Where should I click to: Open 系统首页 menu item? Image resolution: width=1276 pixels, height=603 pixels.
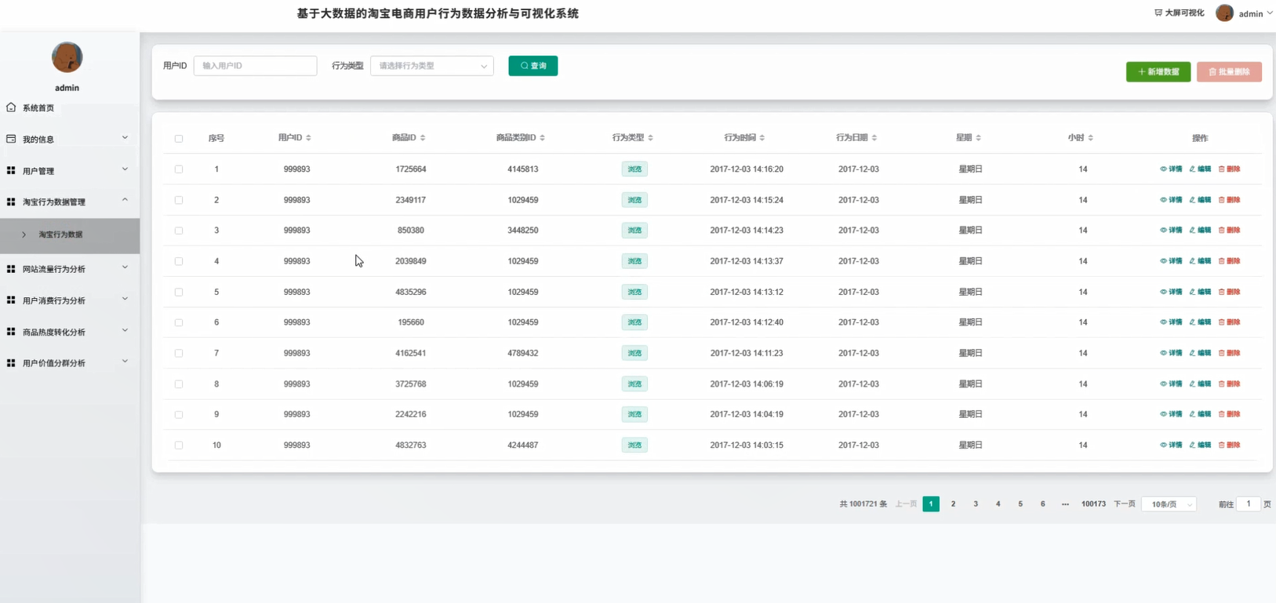pyautogui.click(x=70, y=108)
